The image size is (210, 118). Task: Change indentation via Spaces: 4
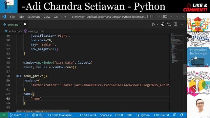pos(106,115)
